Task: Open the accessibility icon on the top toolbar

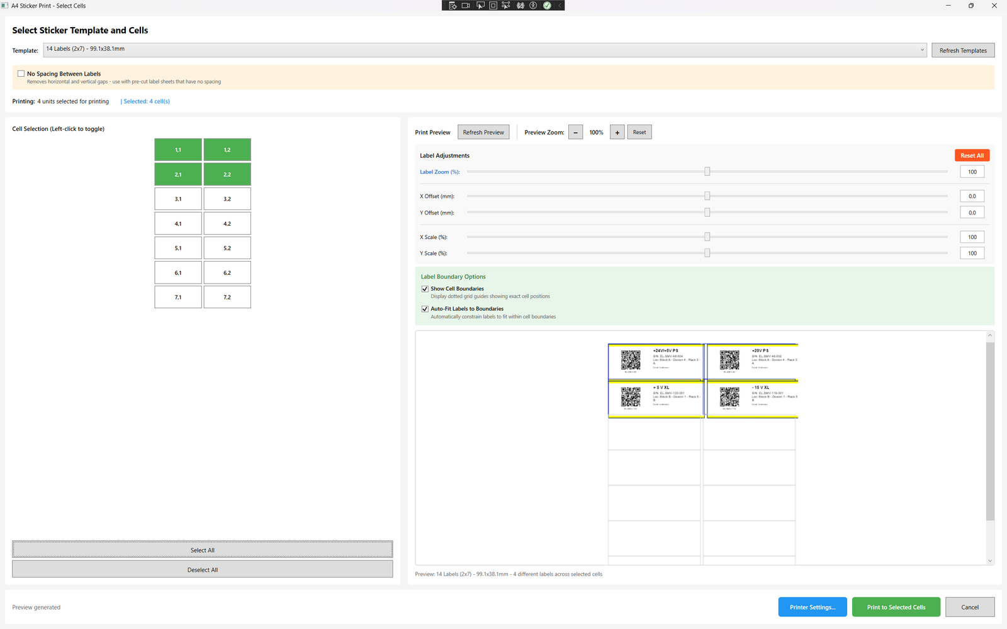Action: point(533,5)
